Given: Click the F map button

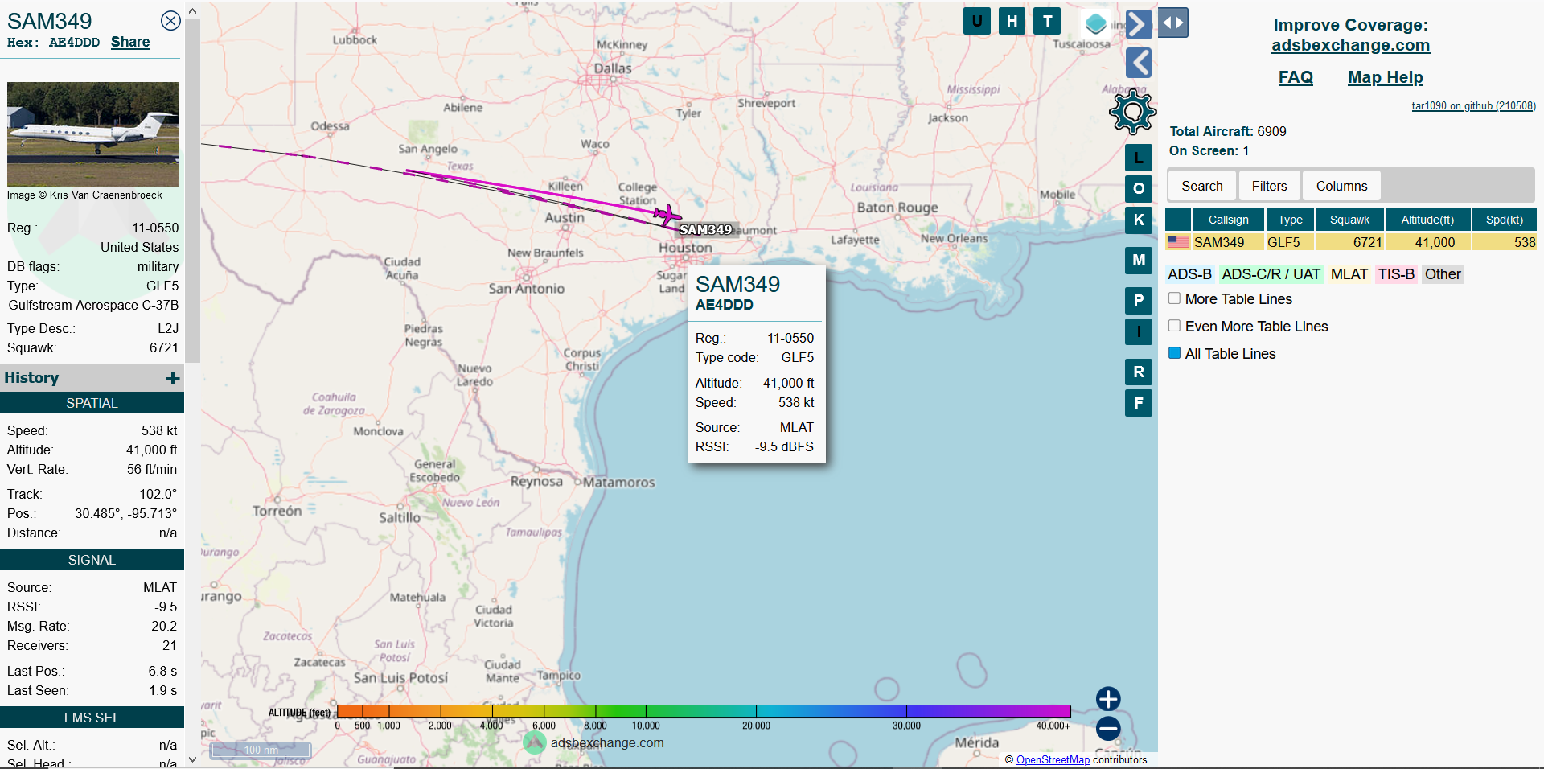Looking at the screenshot, I should click(x=1139, y=403).
